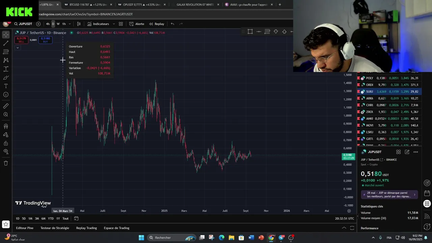Expand the timeframe interval dropdown
Image resolution: width=432 pixels, height=243 pixels.
pos(70,24)
